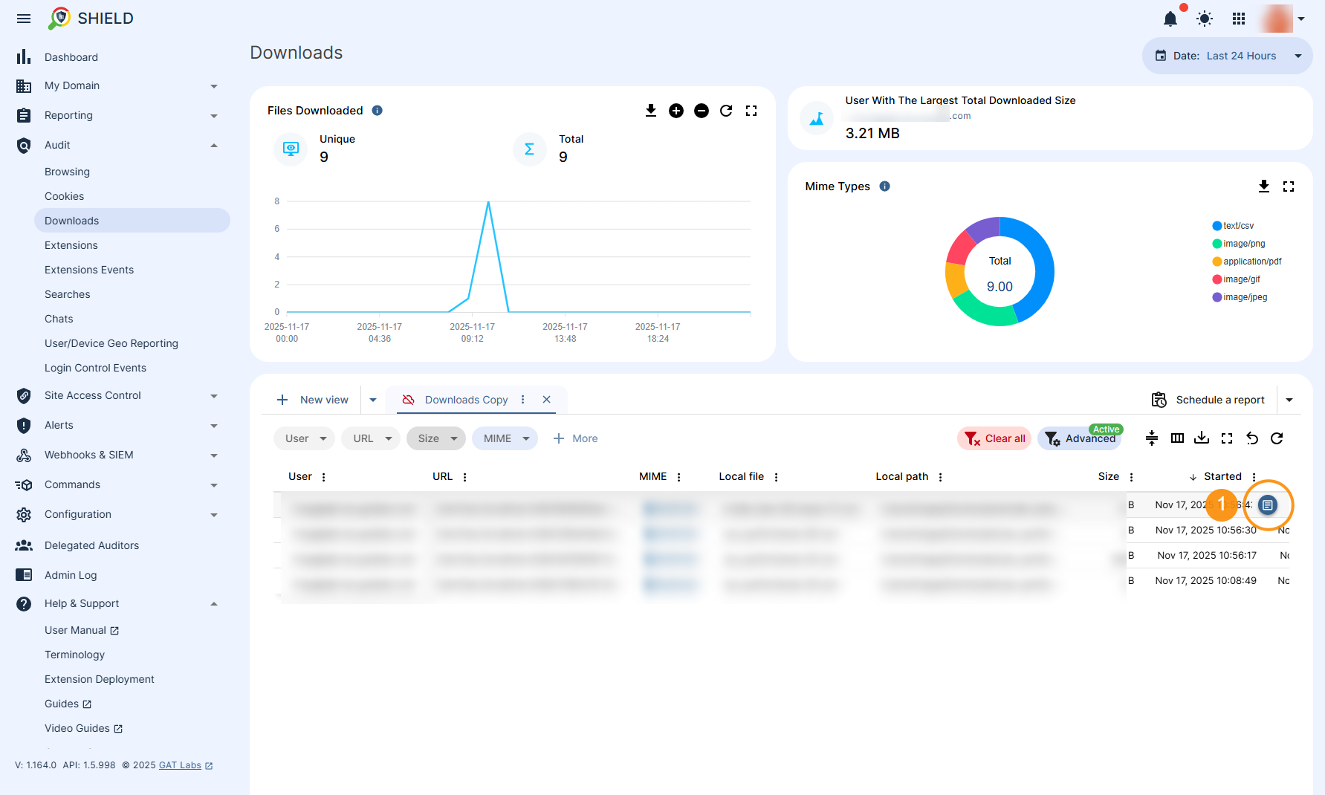Click the Clear all filters button
1325x795 pixels.
[x=994, y=438]
